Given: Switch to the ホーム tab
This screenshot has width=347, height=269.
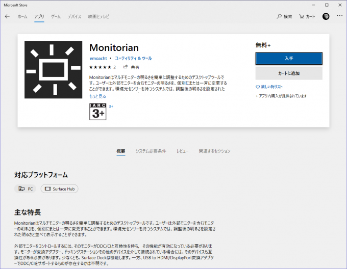Looking at the screenshot, I should [x=22, y=17].
